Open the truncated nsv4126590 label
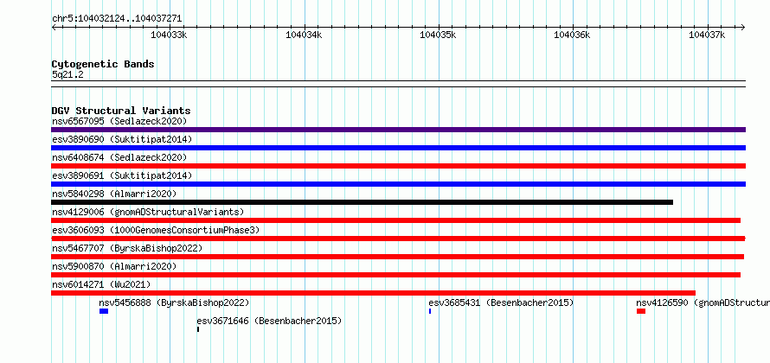Image resolution: width=770 pixels, height=363 pixels. [x=703, y=302]
